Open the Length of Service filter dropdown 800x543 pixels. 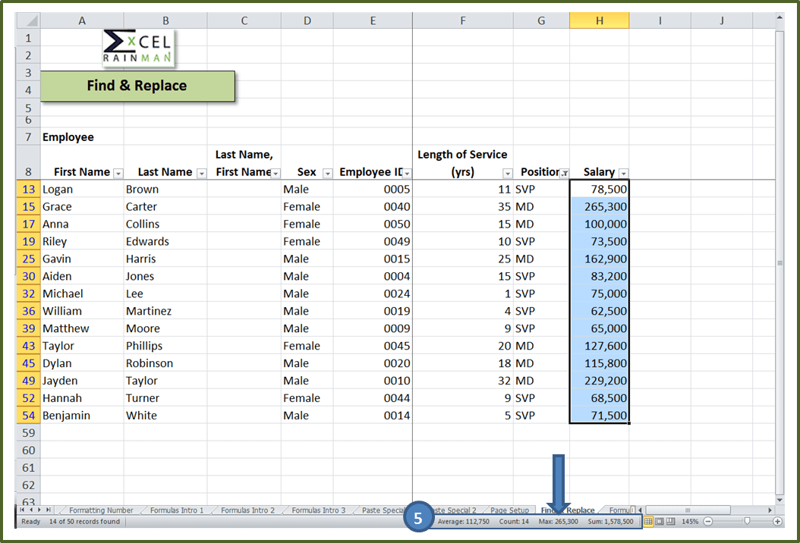(507, 174)
